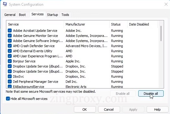Click 'Electronic Arts' manufacturer cell

(76, 87)
